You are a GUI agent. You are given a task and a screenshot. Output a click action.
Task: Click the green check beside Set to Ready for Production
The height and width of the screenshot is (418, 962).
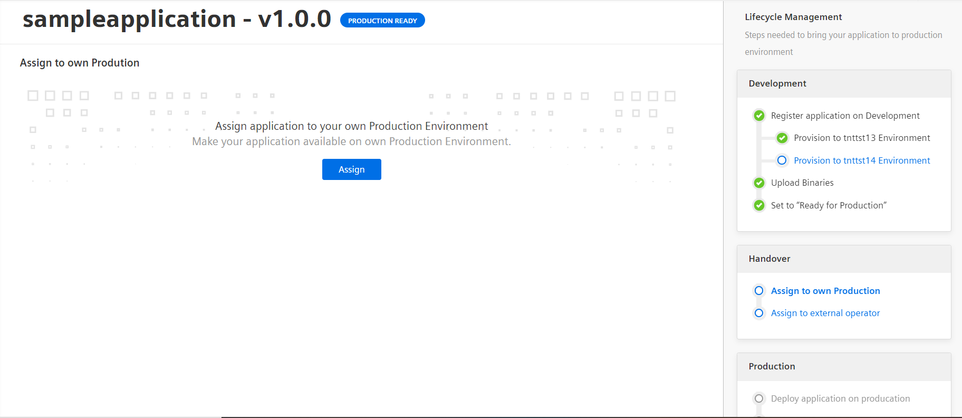coord(759,205)
